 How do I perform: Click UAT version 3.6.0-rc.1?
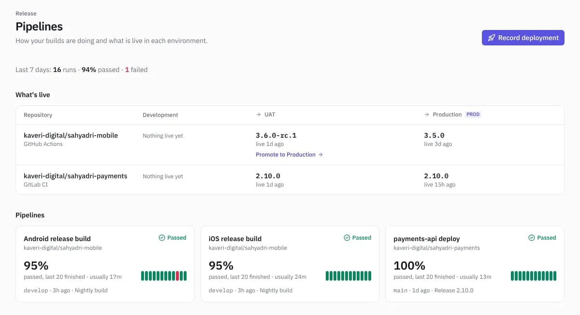[x=276, y=135]
